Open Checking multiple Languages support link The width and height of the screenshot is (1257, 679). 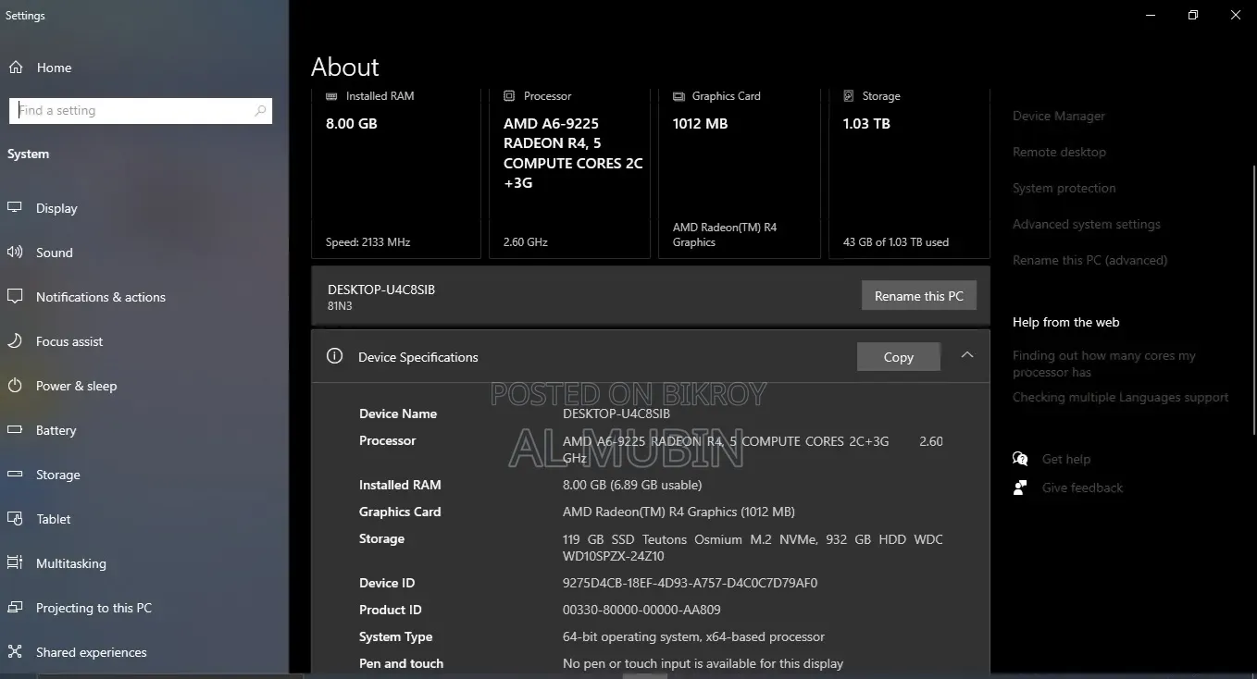coord(1121,397)
